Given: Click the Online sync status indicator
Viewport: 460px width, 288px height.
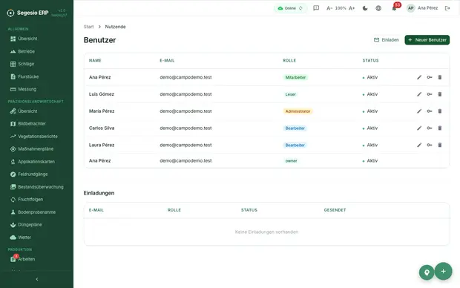Looking at the screenshot, I should (290, 8).
